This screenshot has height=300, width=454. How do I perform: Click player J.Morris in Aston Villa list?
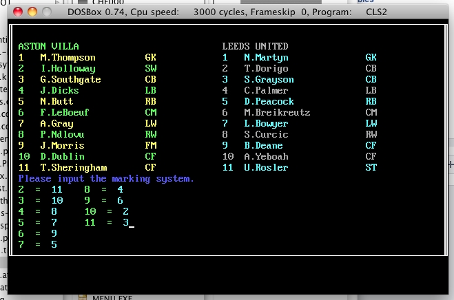[x=62, y=145]
